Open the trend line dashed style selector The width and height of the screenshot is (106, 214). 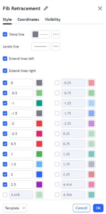(56, 34)
